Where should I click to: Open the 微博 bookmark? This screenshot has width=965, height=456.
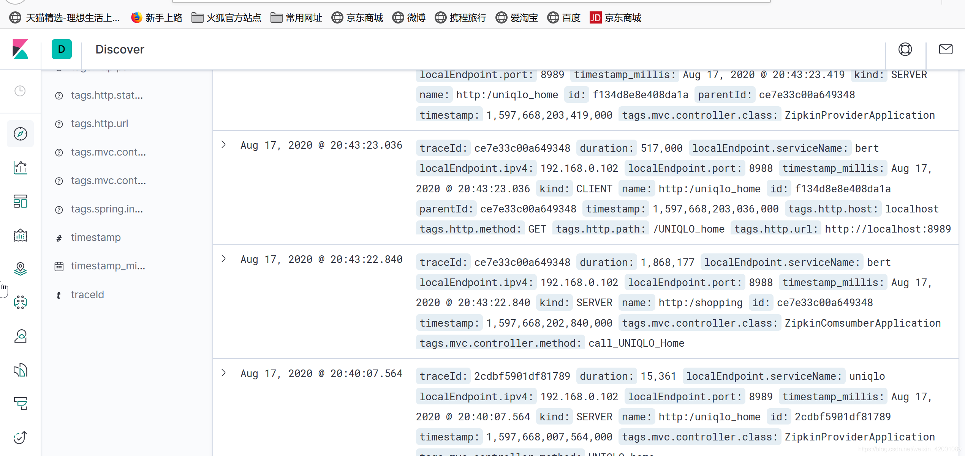point(409,17)
